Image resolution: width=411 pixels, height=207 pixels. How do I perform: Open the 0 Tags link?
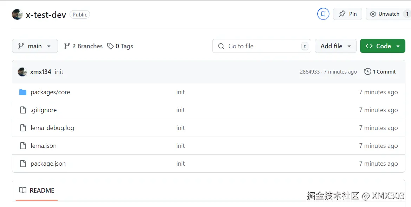tap(120, 46)
